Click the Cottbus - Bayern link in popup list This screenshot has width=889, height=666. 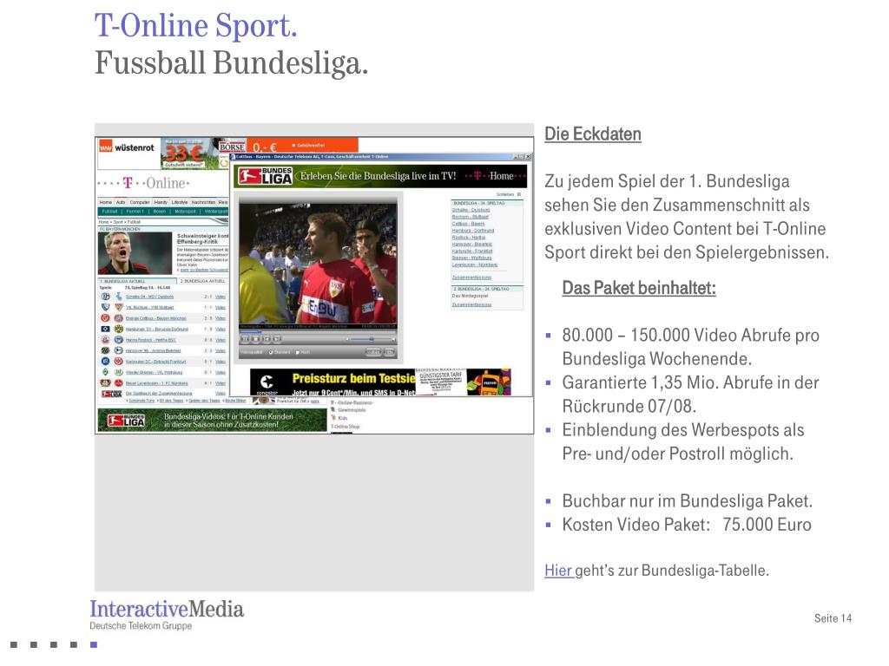pyautogui.click(x=468, y=224)
